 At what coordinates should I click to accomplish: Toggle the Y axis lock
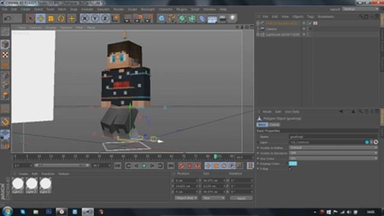point(95,19)
